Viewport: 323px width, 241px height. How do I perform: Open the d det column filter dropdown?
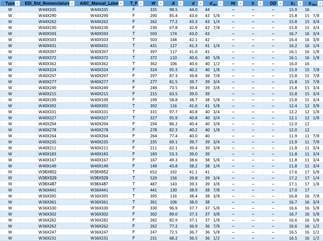coord(221,3)
